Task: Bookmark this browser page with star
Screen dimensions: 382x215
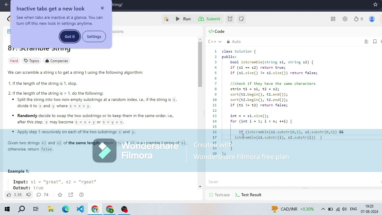Action: 375,4
